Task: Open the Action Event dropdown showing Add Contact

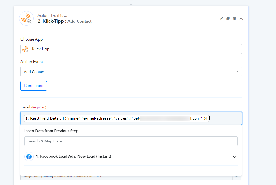Action: click(x=131, y=71)
